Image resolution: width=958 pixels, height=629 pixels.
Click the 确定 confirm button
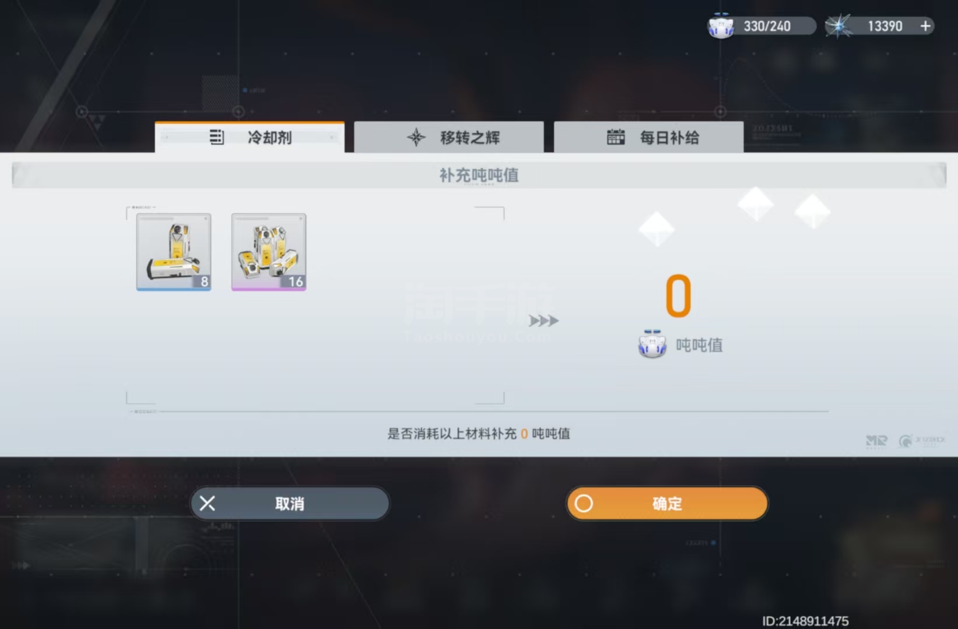click(x=667, y=504)
